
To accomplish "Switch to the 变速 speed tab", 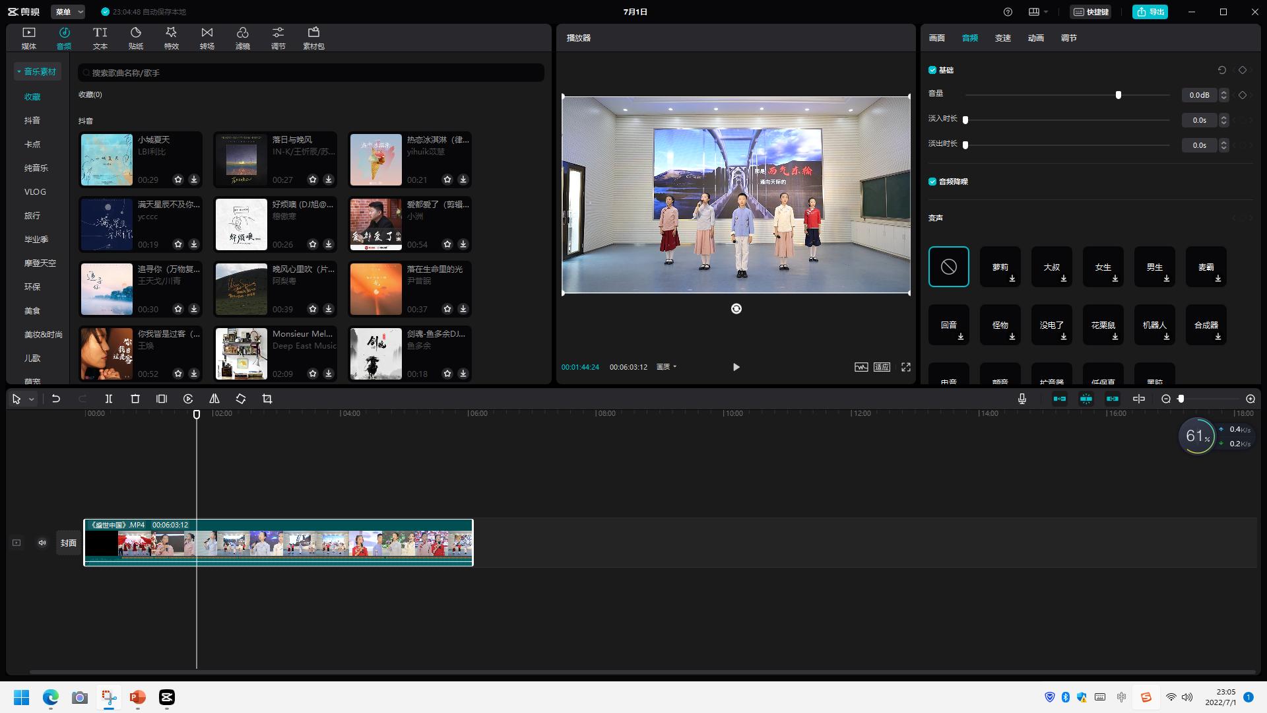I will pyautogui.click(x=1002, y=38).
